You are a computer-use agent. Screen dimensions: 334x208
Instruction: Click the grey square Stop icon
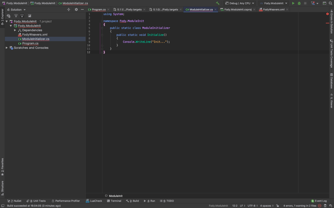[x=305, y=3]
